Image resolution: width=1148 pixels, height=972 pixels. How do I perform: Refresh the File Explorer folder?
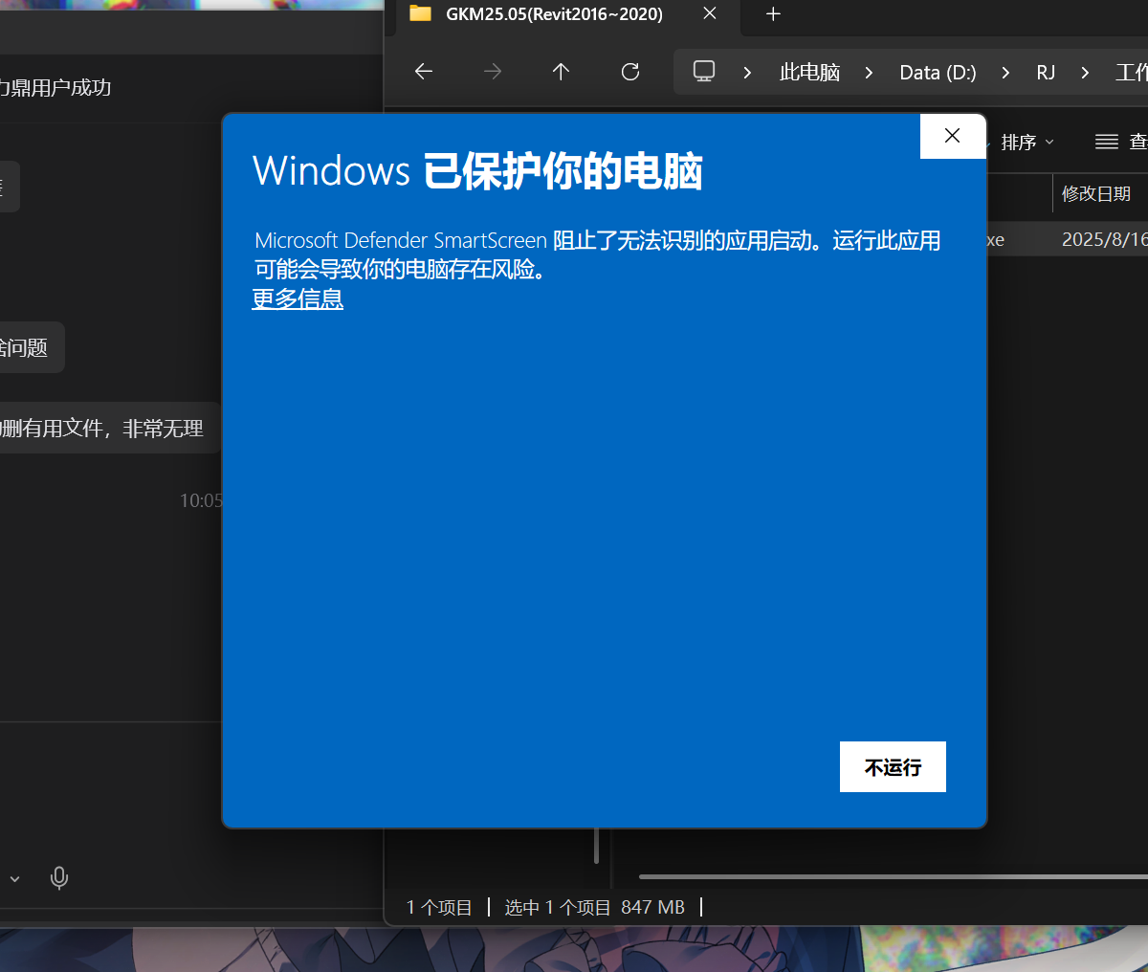pos(630,72)
